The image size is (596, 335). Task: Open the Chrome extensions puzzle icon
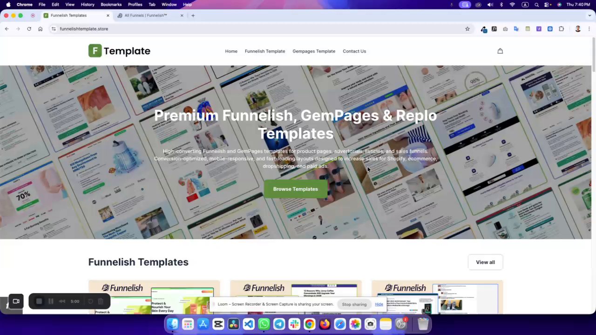[561, 29]
